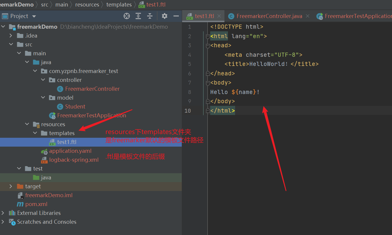Click the freemarkDemo.iml file icon

20,195
